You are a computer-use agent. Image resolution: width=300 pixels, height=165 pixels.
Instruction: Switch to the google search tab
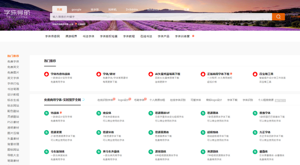pos(76,10)
